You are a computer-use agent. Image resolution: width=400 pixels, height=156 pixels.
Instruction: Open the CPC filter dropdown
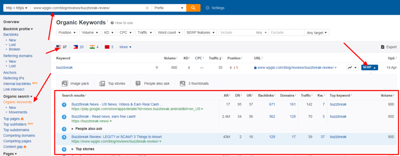tap(126, 33)
